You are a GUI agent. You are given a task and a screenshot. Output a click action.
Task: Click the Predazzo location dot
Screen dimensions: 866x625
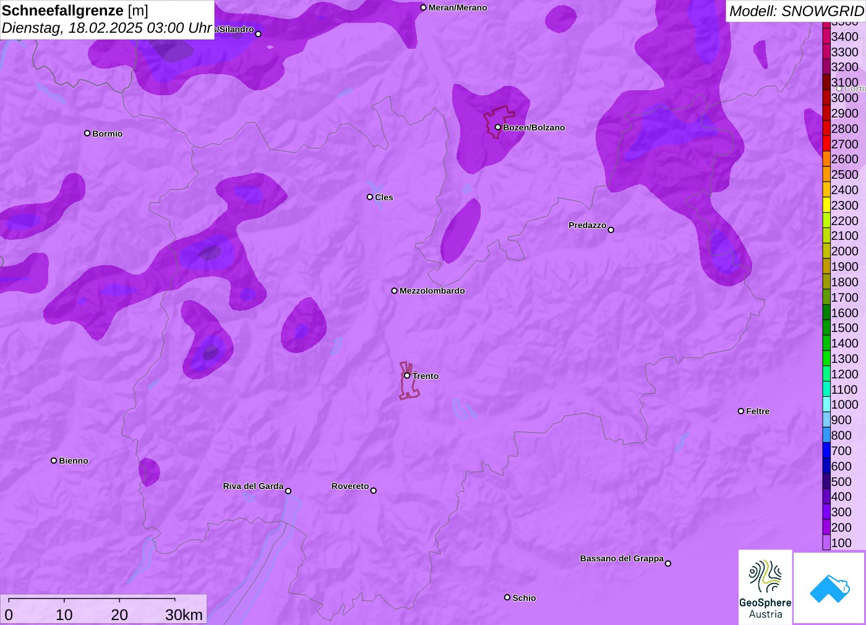tap(611, 230)
